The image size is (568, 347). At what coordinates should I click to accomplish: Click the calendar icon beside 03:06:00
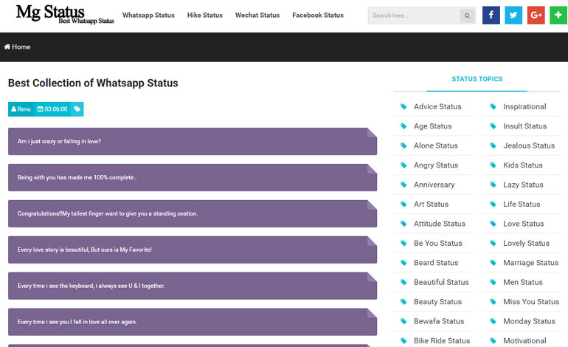pos(41,109)
